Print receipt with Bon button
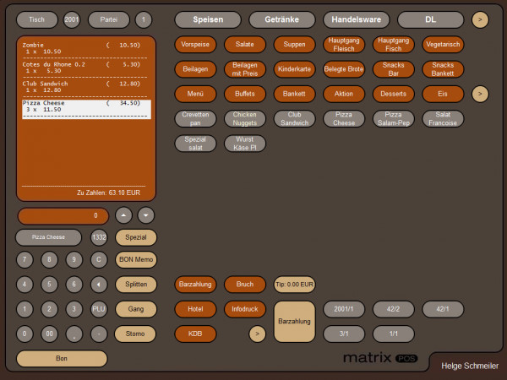The height and width of the screenshot is (380, 507). pos(62,358)
